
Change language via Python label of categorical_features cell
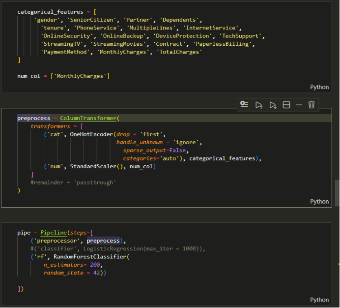(319, 87)
